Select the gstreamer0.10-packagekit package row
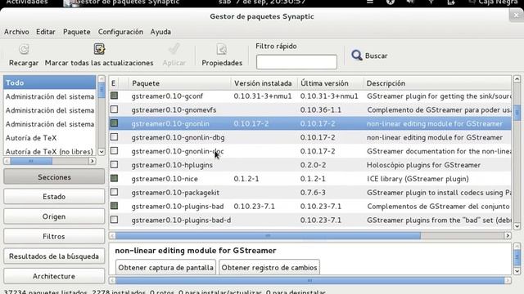Image resolution: width=524 pixels, height=294 pixels. click(x=310, y=193)
